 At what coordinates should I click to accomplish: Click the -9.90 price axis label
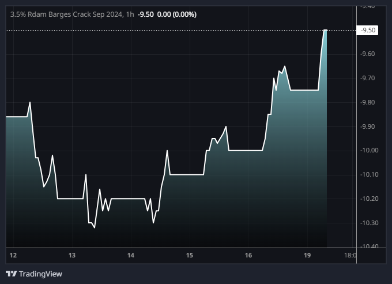(x=368, y=126)
